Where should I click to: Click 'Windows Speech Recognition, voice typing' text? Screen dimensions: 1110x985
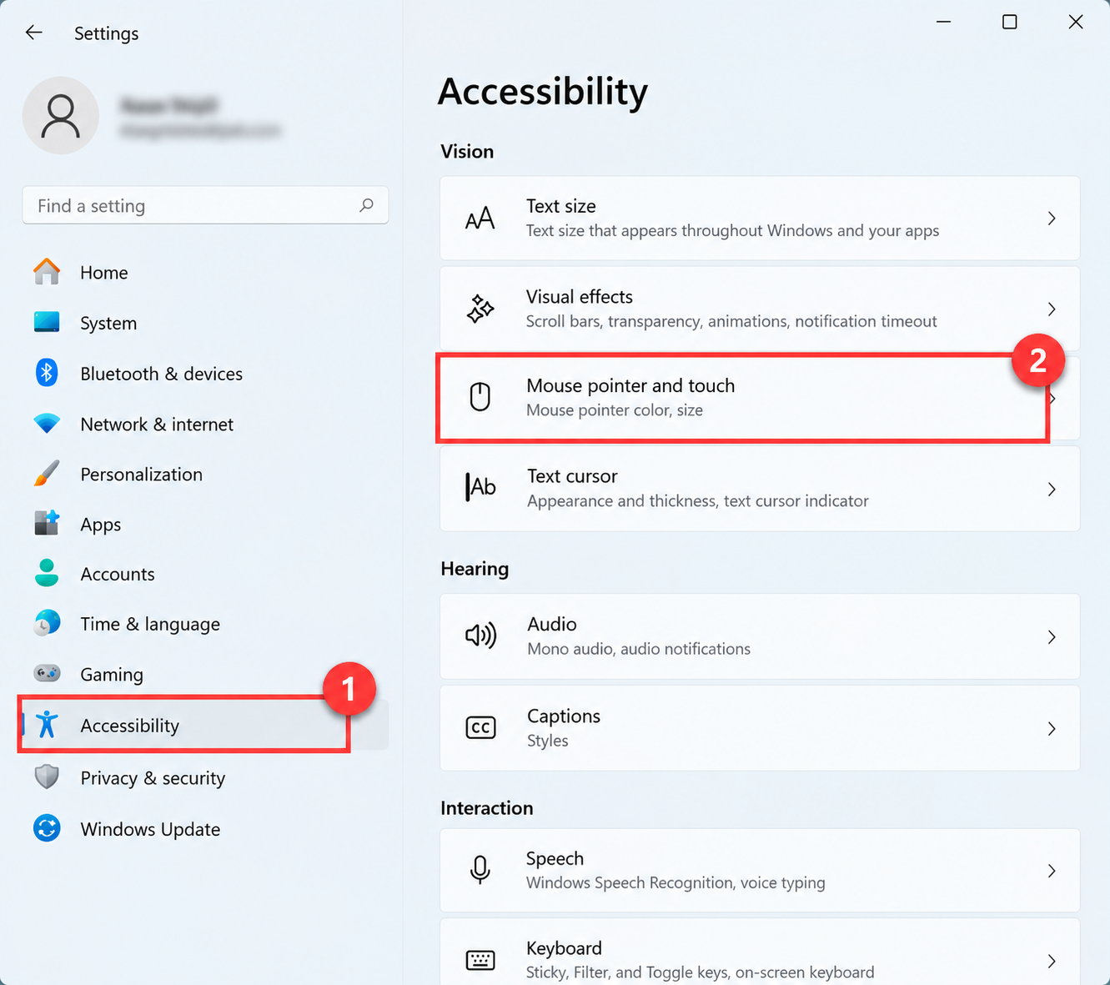(676, 882)
